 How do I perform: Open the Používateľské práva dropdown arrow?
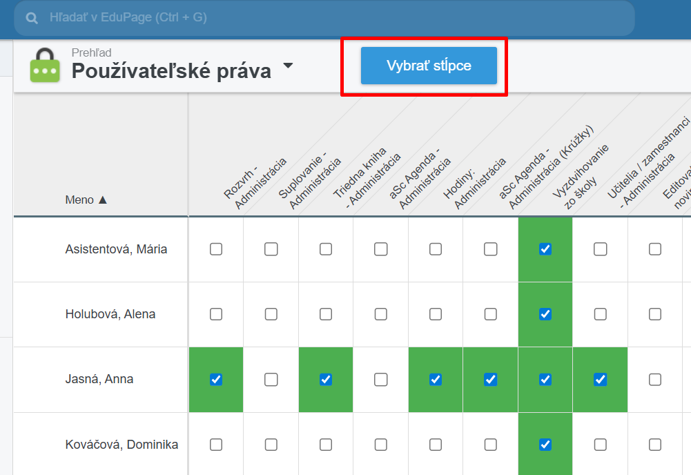click(x=288, y=66)
